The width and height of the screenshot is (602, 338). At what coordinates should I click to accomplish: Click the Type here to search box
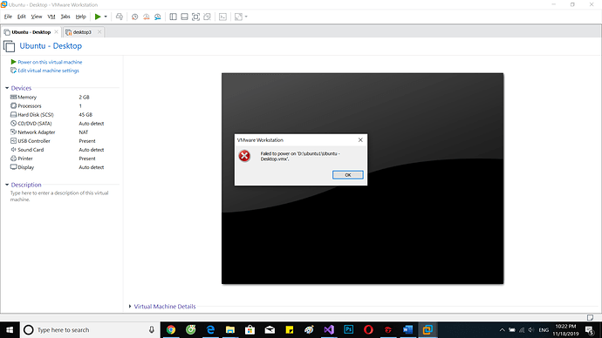click(x=90, y=329)
